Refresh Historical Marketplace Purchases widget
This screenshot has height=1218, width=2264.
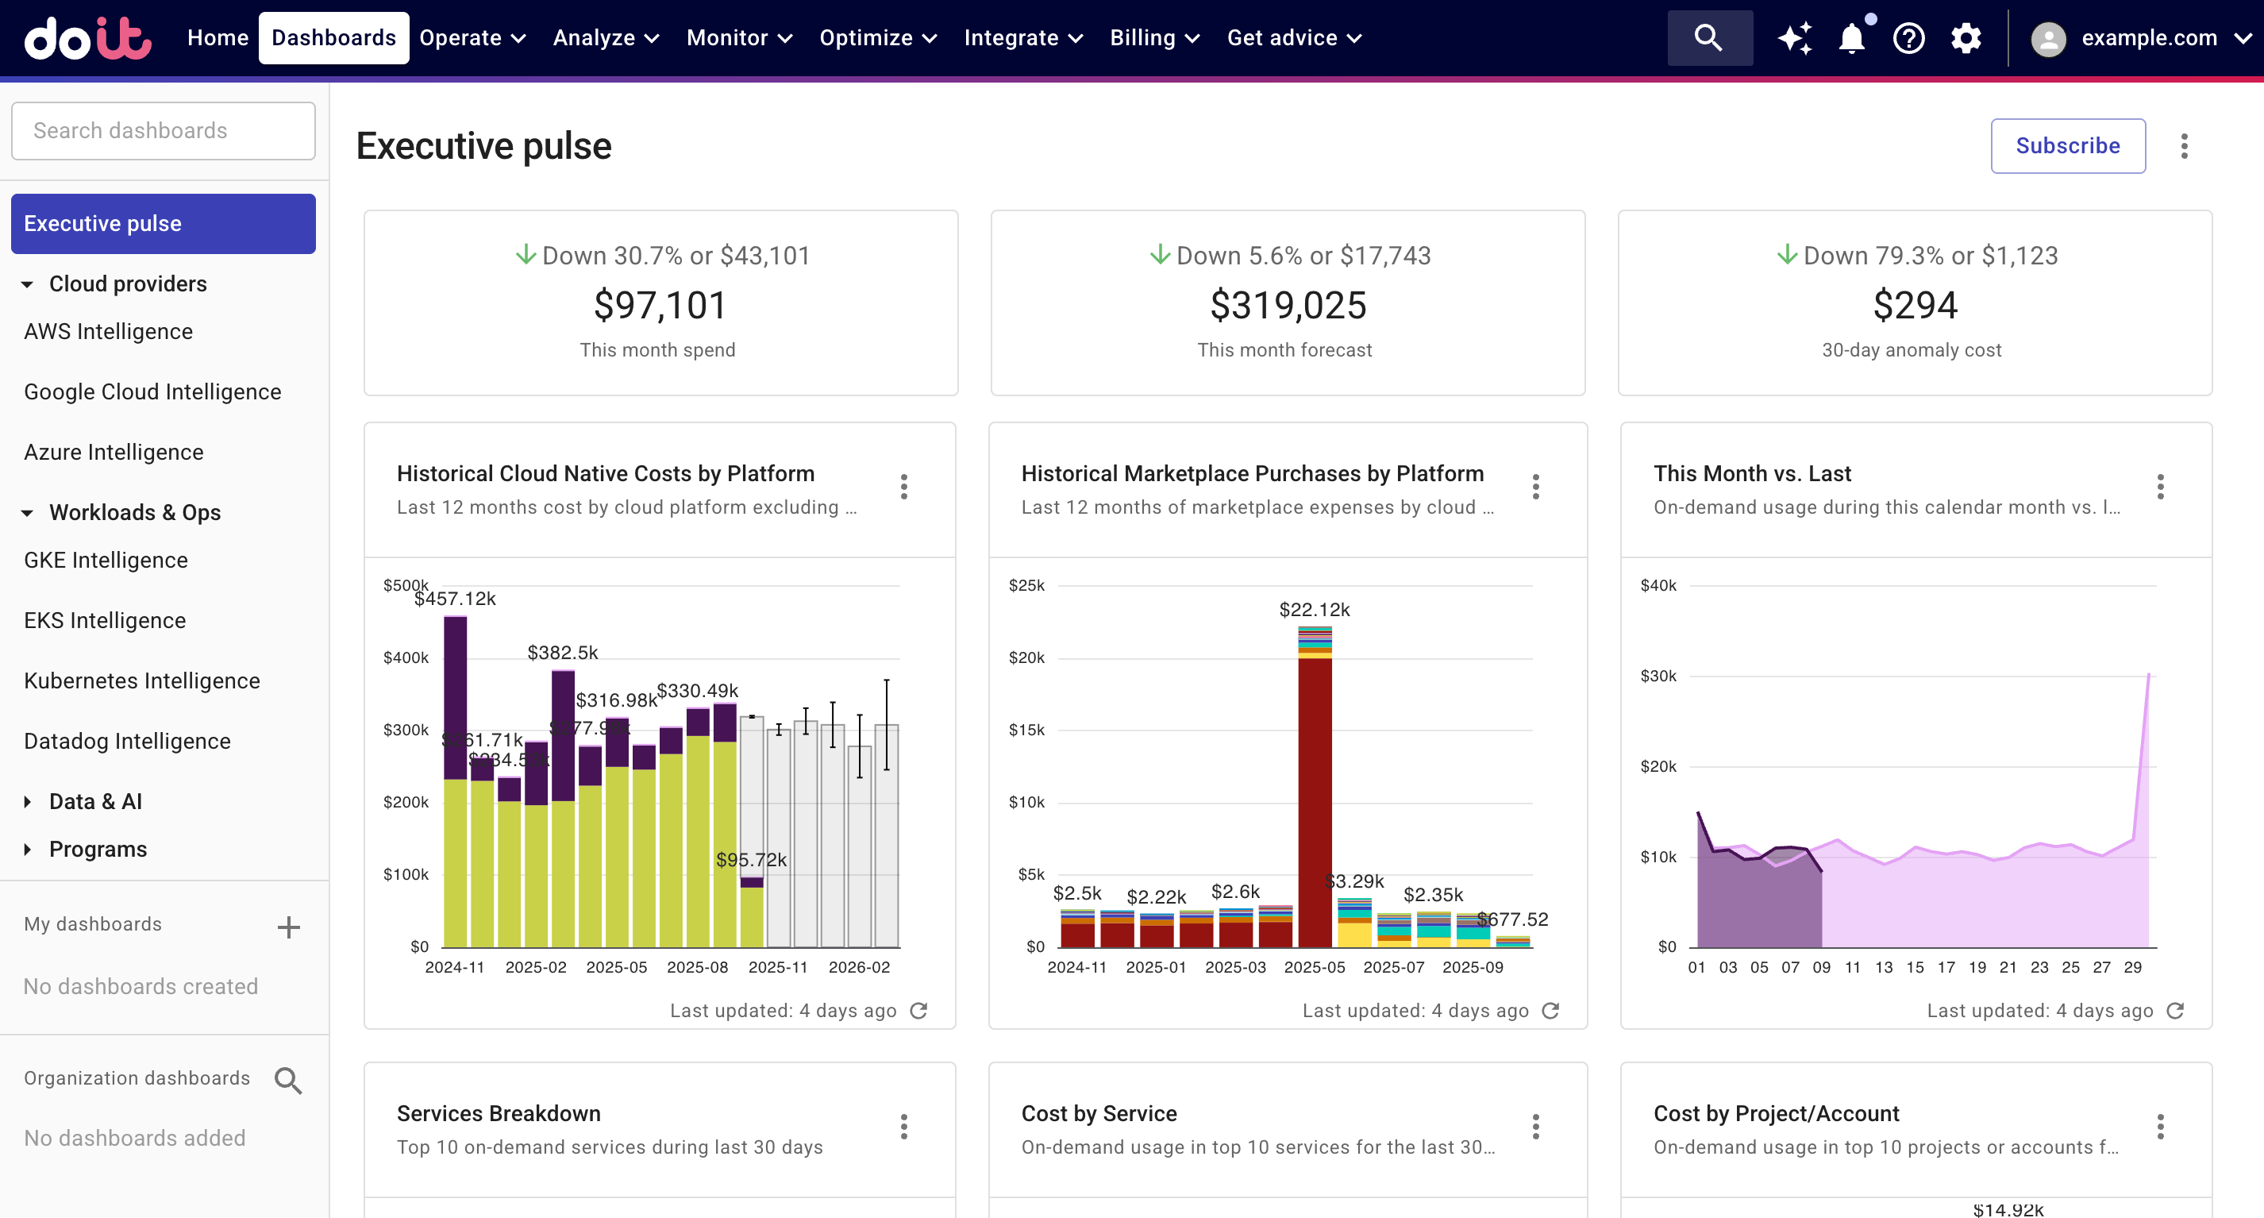click(x=1550, y=1011)
